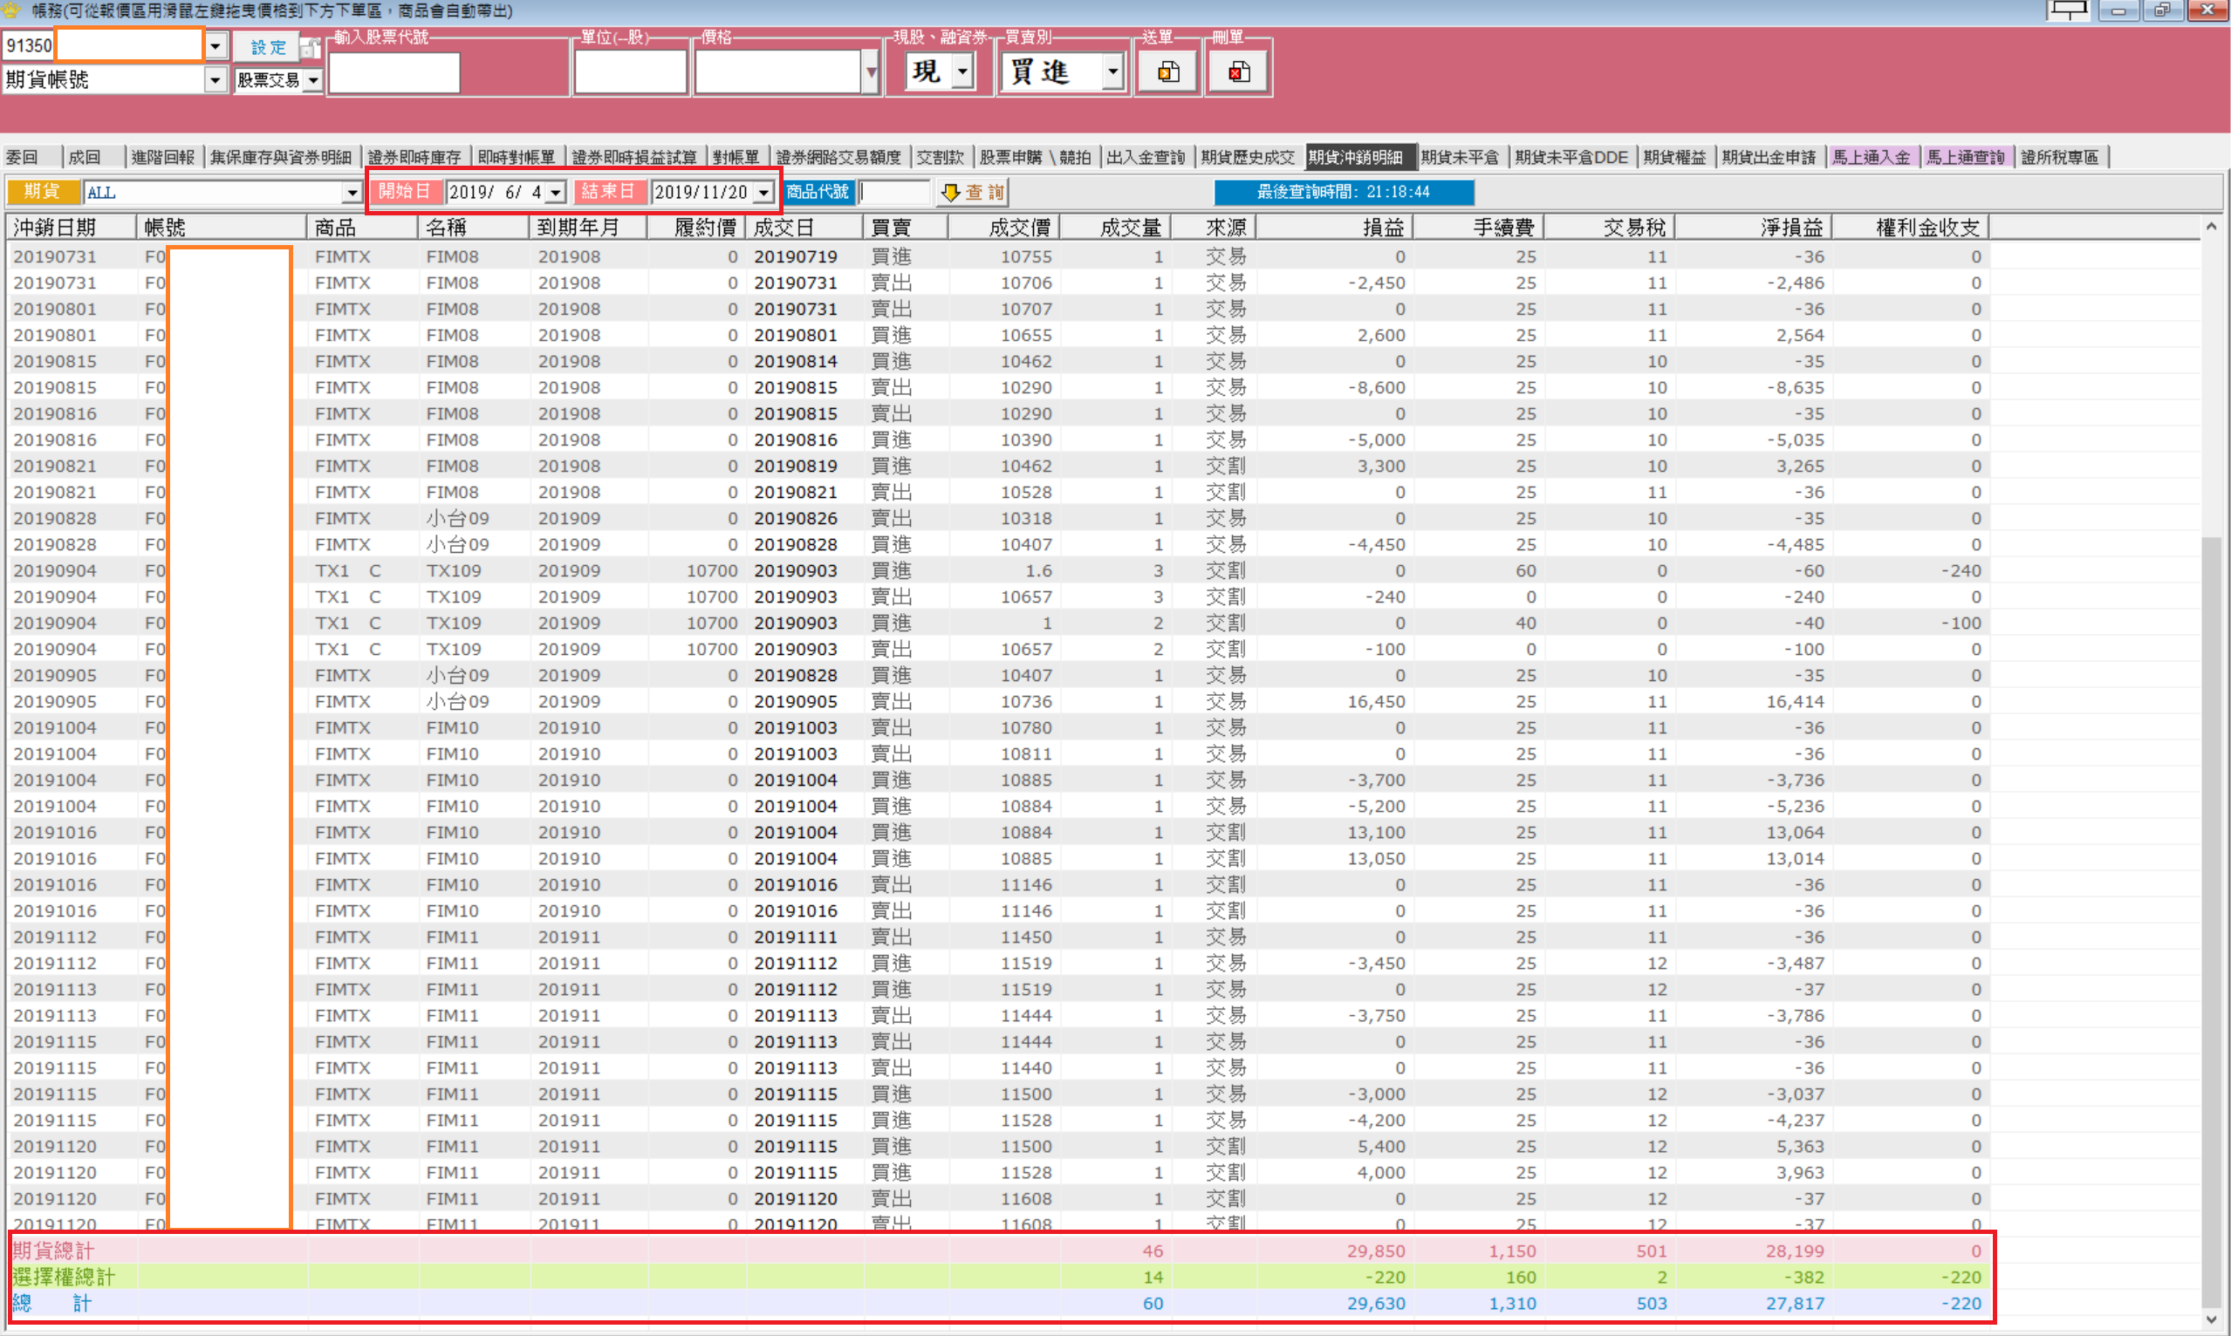Click the 單位 quantity input field
This screenshot has width=2231, height=1336.
(631, 72)
